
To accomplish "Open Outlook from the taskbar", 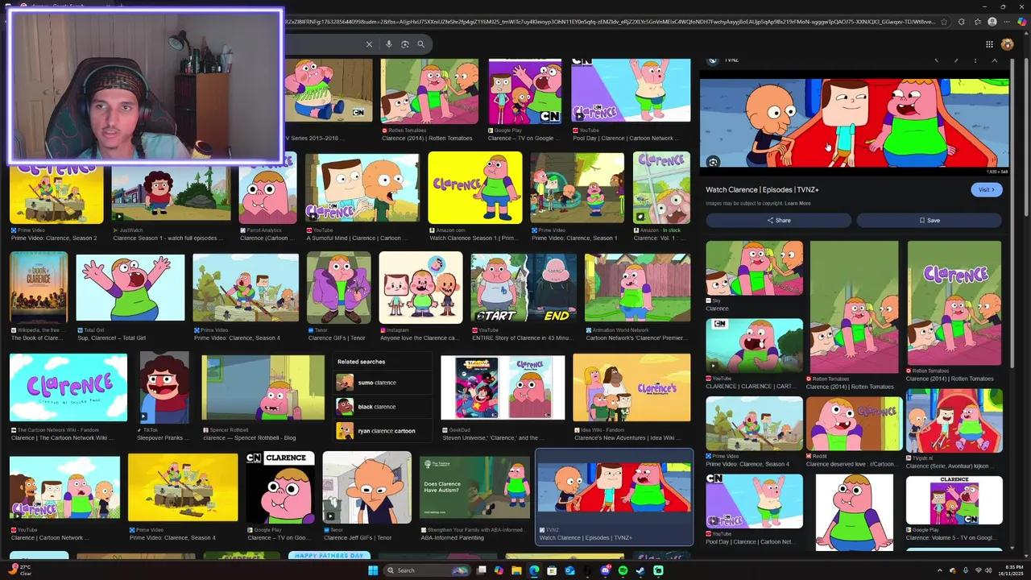I will coord(569,570).
